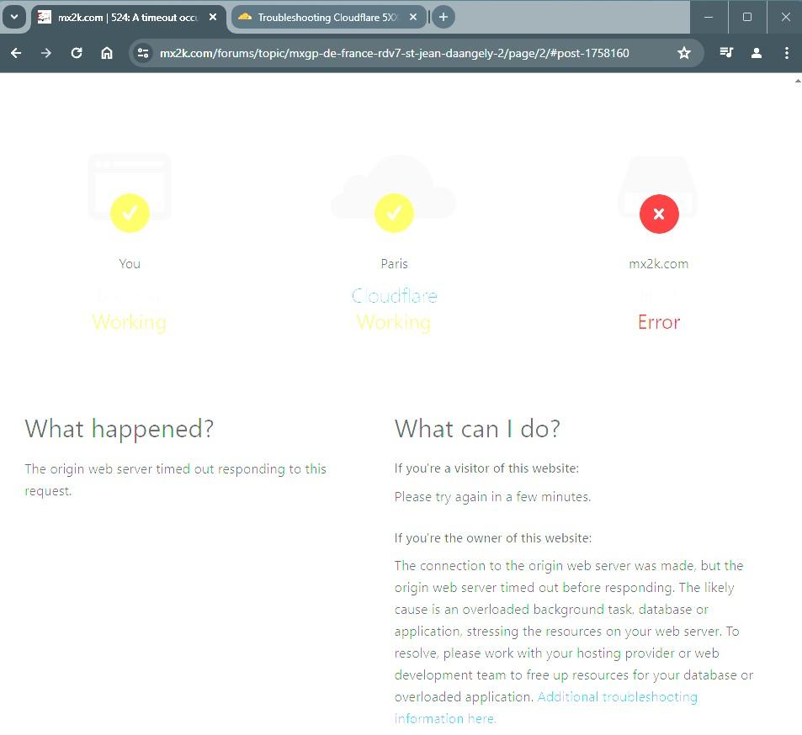Open the tab search dropdown arrow
The width and height of the screenshot is (802, 735).
pos(14,18)
